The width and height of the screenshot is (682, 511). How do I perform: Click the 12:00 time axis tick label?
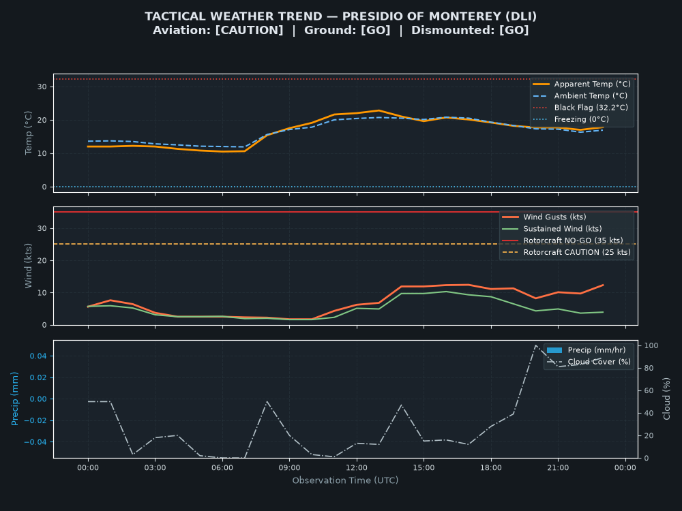(x=357, y=468)
